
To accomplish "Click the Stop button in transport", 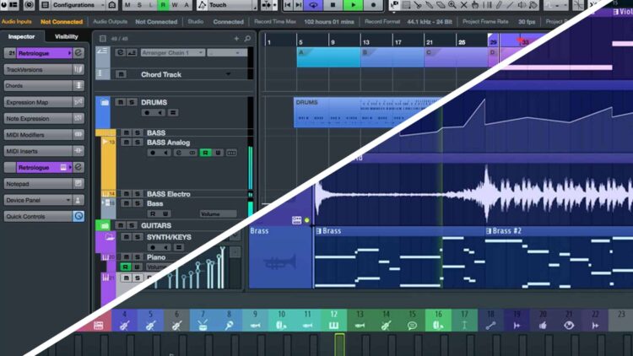I will (x=333, y=5).
